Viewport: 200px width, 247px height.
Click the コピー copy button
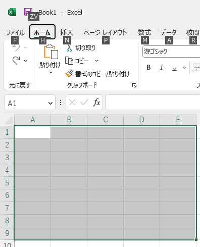(x=77, y=61)
